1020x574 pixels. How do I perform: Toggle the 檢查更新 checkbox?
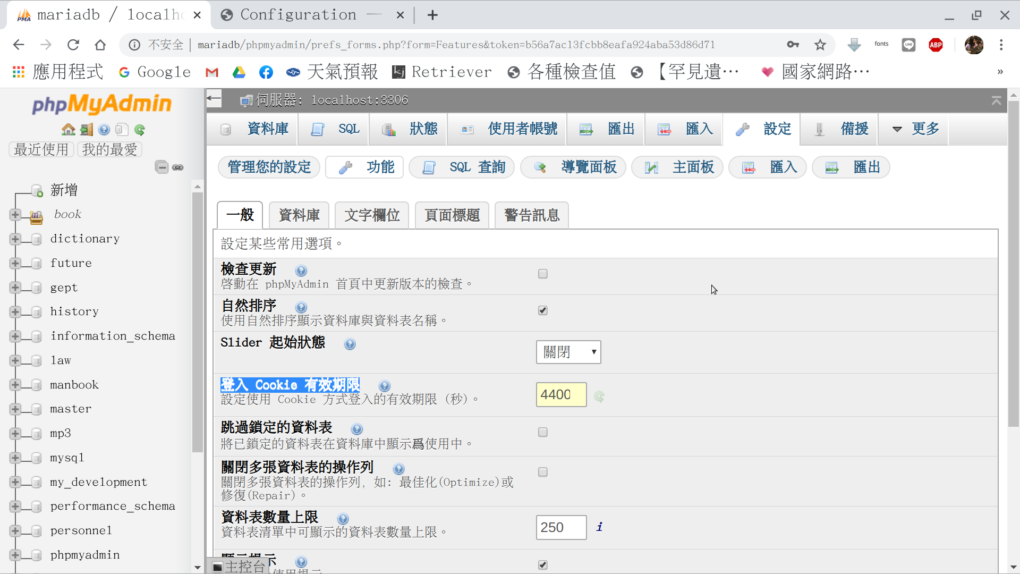click(542, 274)
